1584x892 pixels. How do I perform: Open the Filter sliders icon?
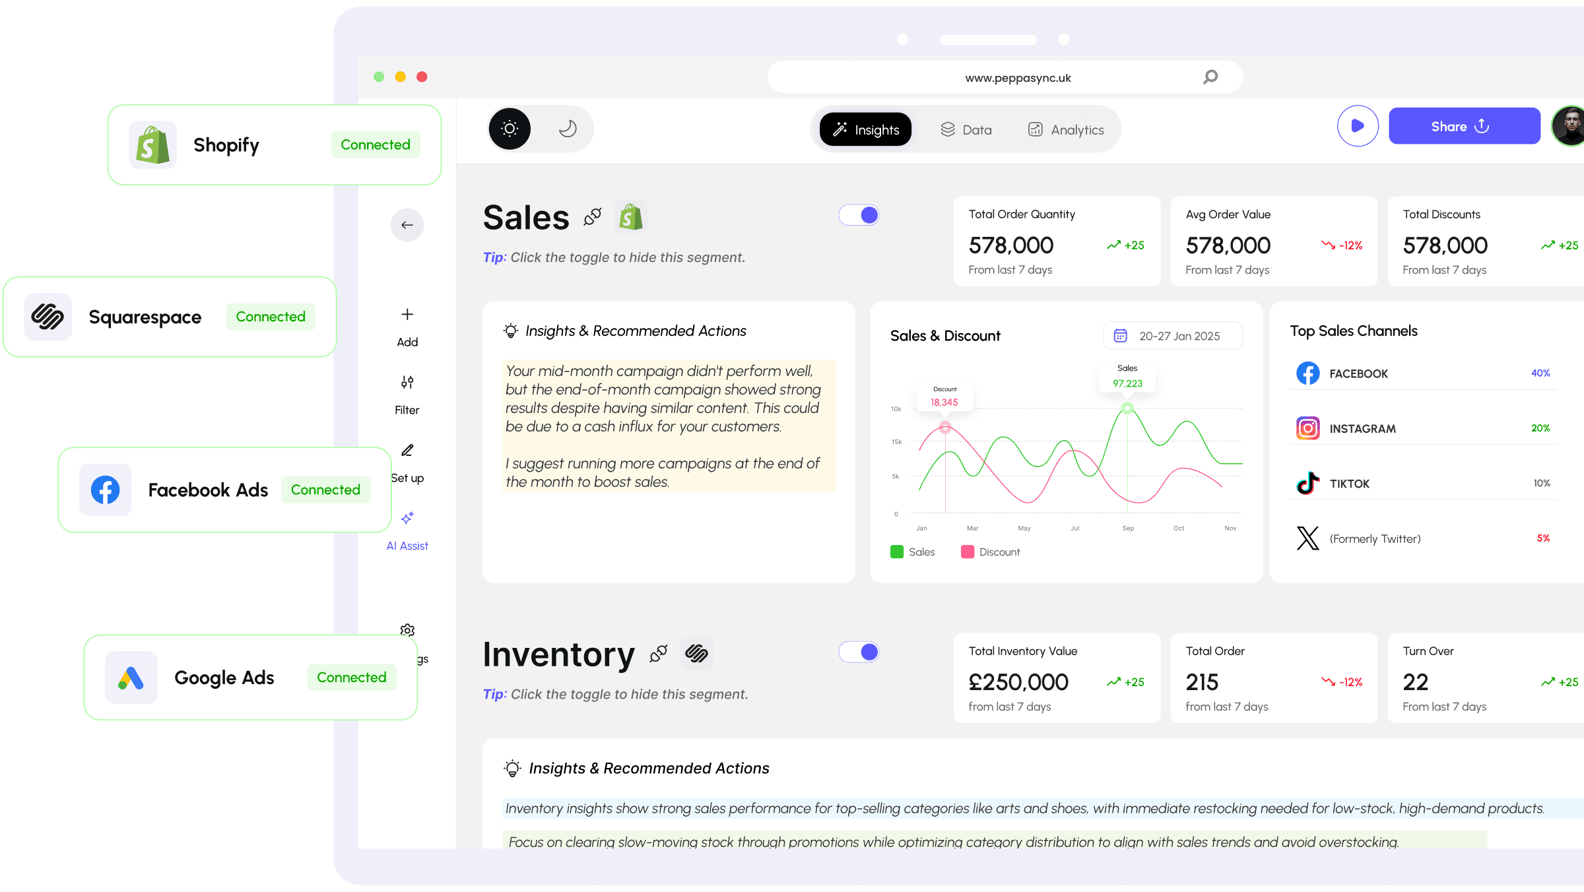click(407, 383)
